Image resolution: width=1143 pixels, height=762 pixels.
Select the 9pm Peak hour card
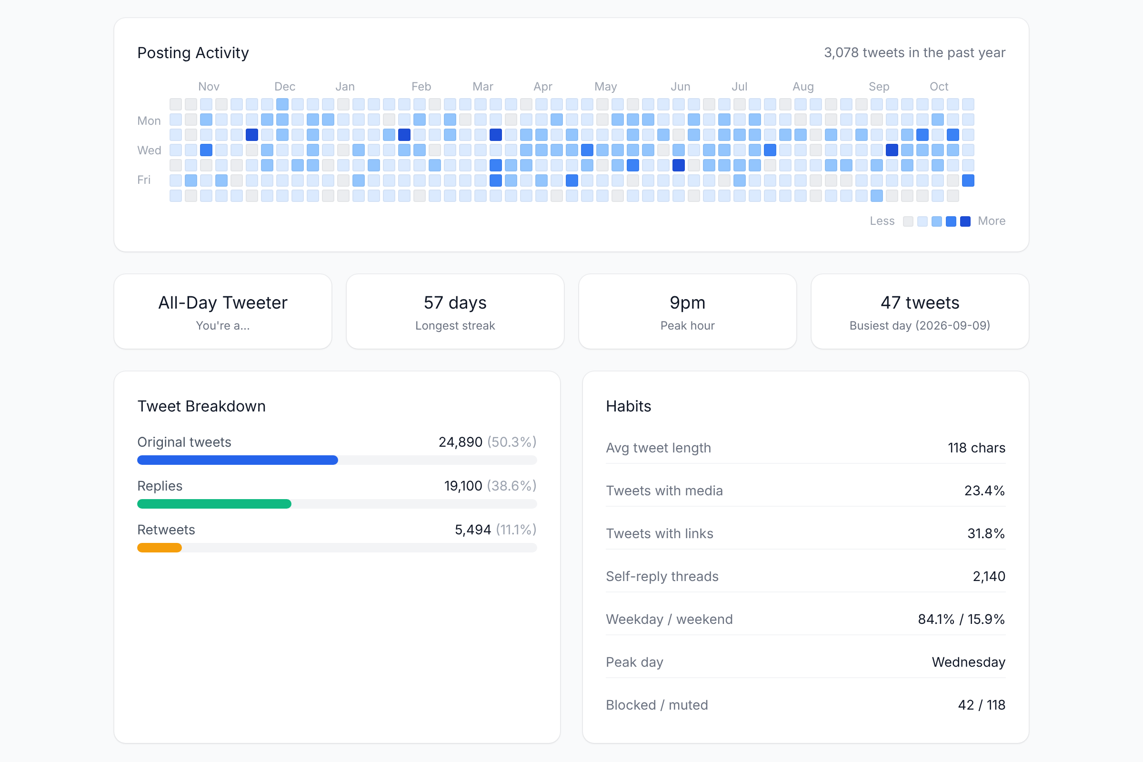(688, 311)
